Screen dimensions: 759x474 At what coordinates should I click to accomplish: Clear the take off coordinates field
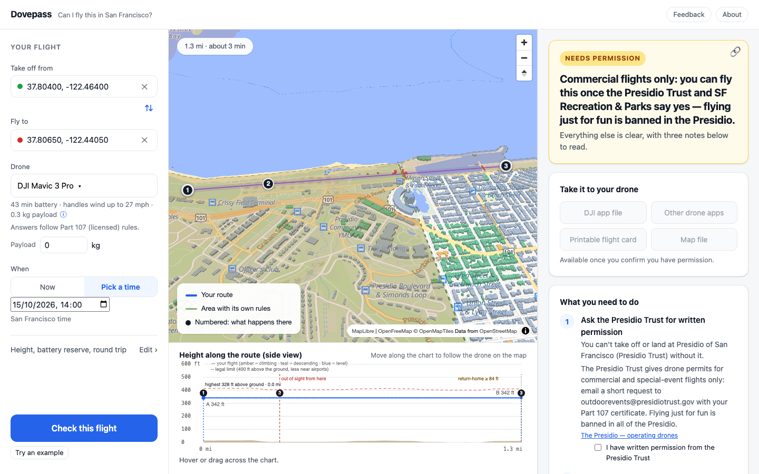point(144,87)
